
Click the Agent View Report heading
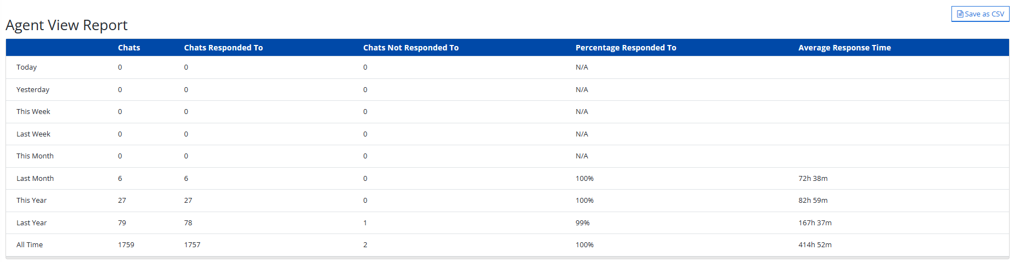click(66, 25)
